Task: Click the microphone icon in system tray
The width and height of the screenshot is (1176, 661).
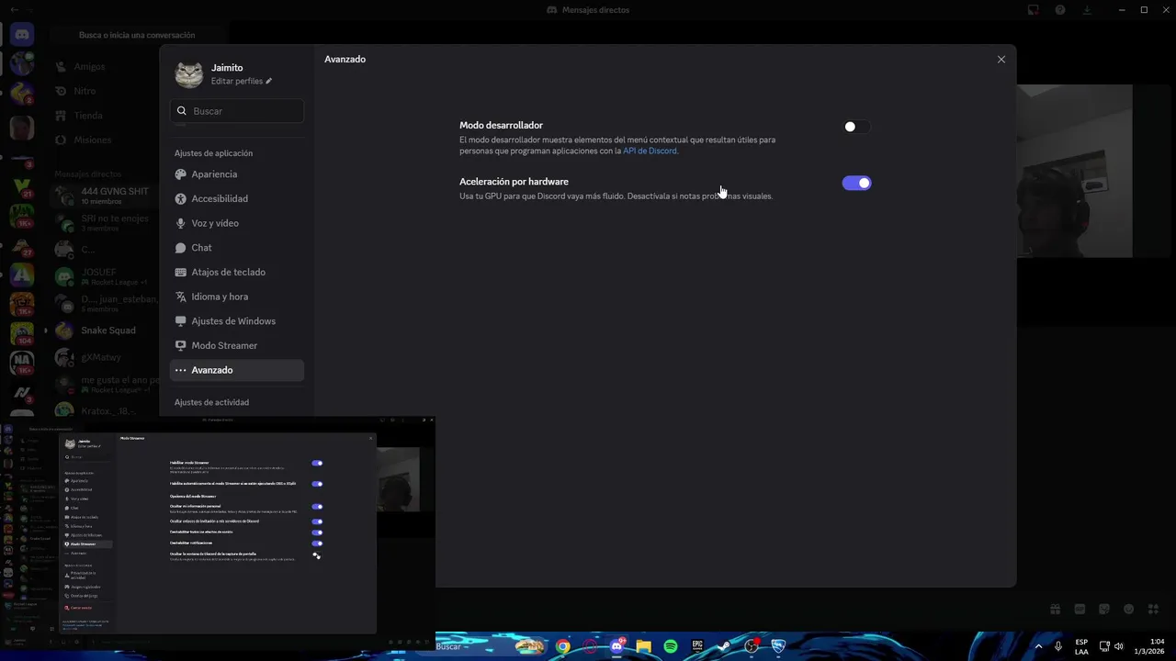Action: 1058,646
